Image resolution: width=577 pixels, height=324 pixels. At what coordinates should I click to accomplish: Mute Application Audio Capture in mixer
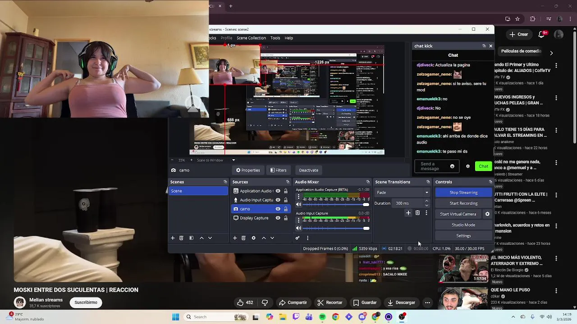click(x=298, y=205)
